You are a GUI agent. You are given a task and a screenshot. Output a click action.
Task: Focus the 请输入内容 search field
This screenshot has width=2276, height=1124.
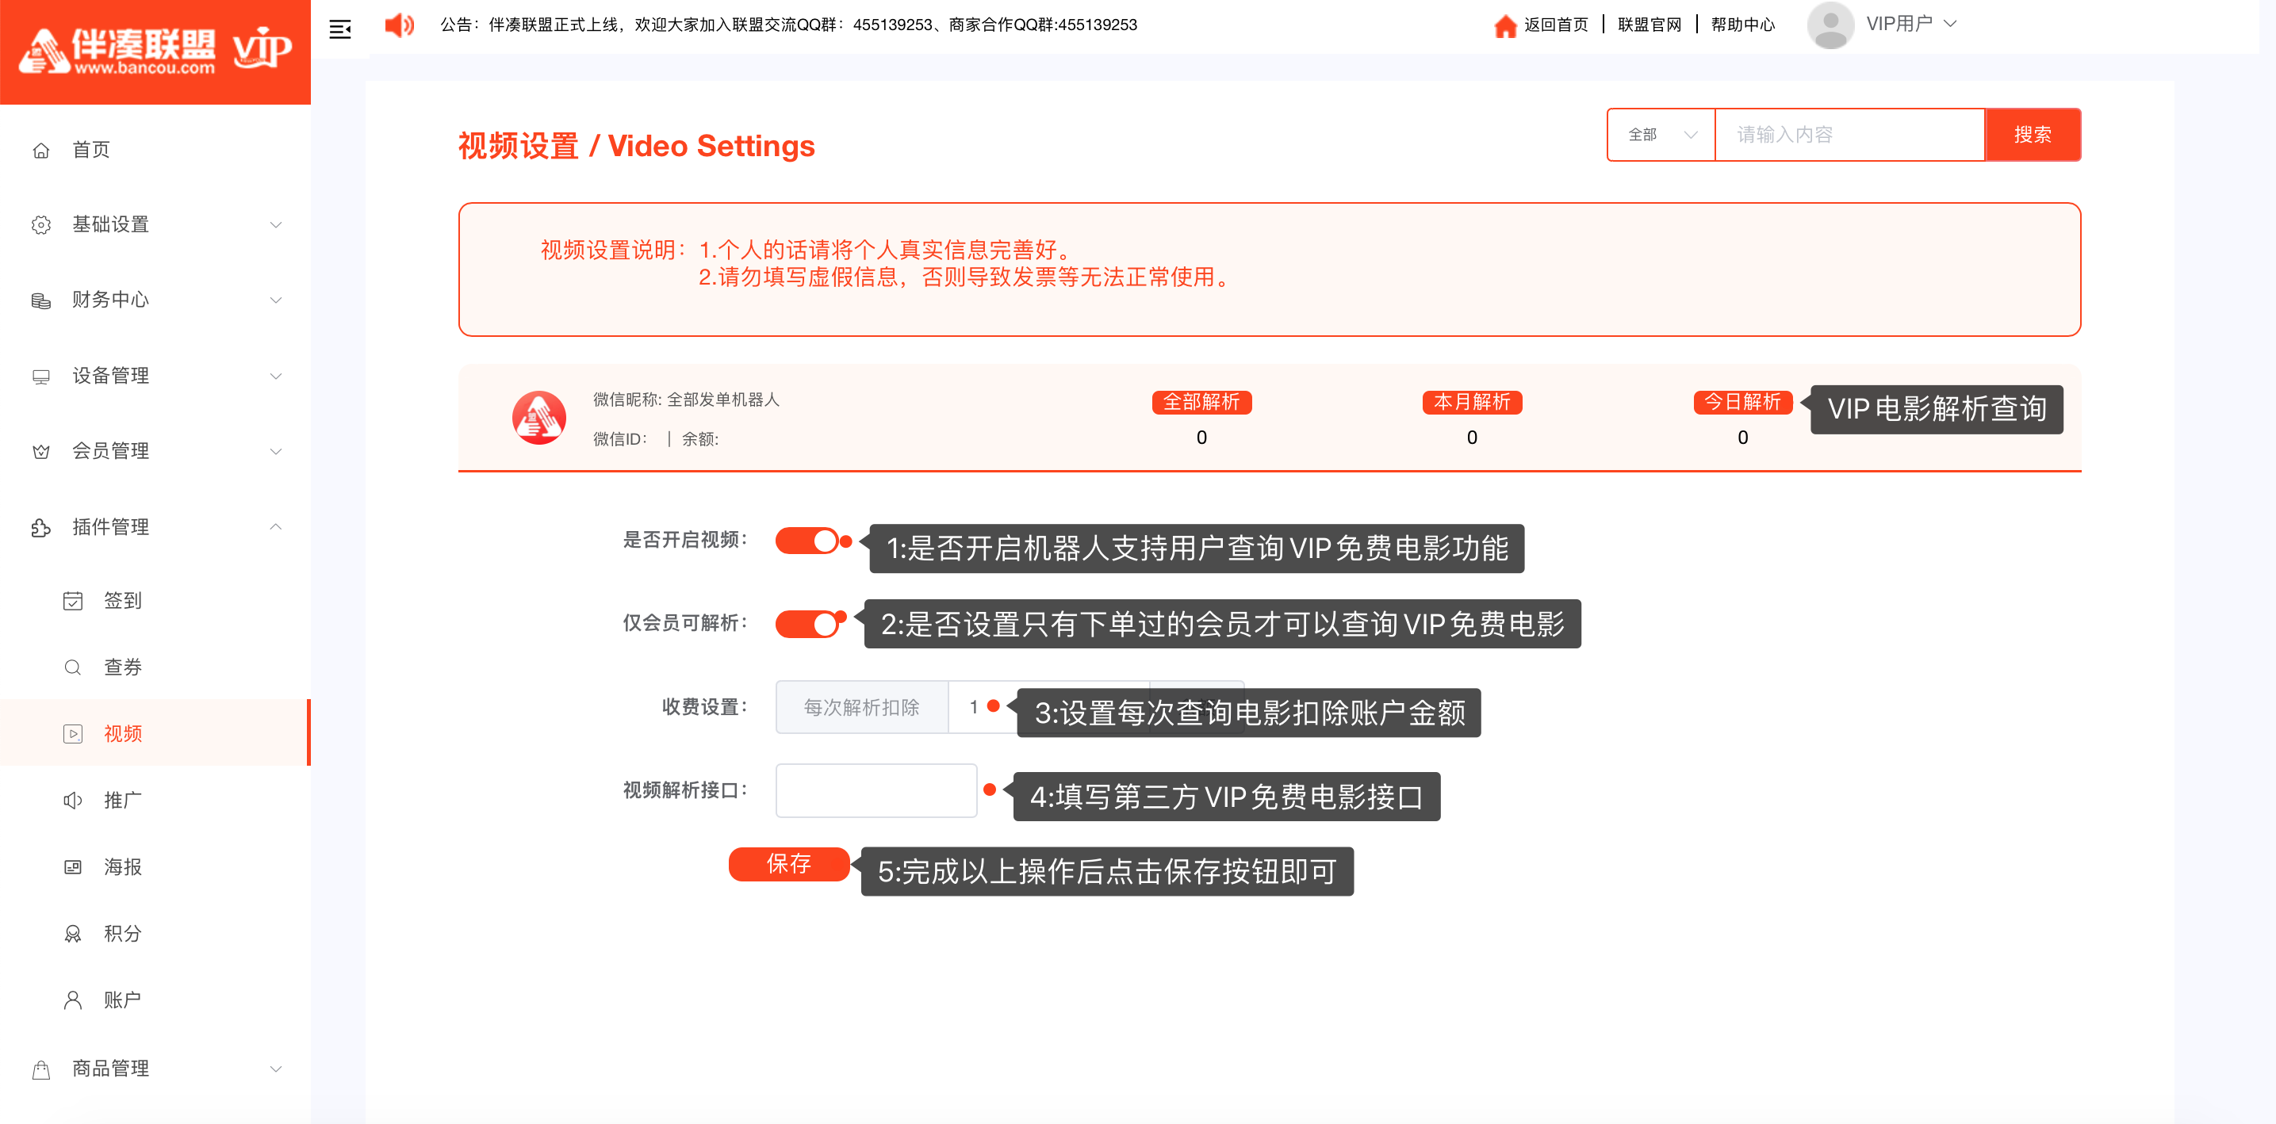click(1849, 135)
